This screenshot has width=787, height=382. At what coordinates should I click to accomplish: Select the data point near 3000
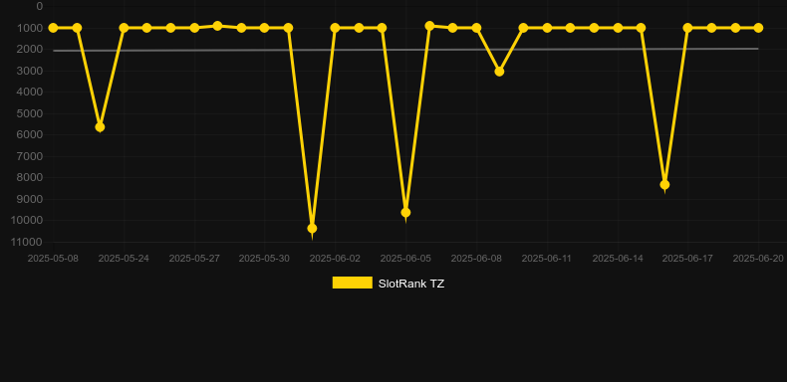[x=499, y=72]
